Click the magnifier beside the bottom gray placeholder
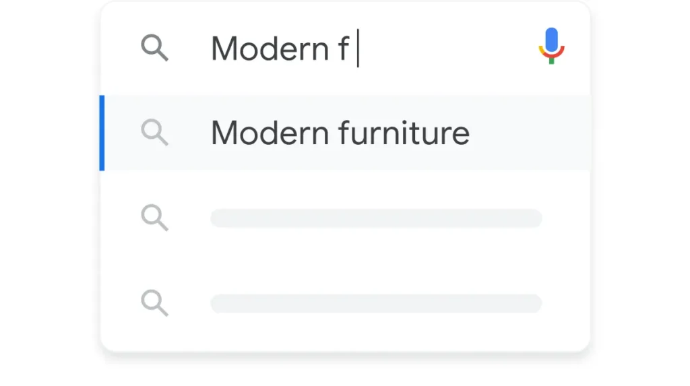This screenshot has height=386, width=690. tap(154, 303)
